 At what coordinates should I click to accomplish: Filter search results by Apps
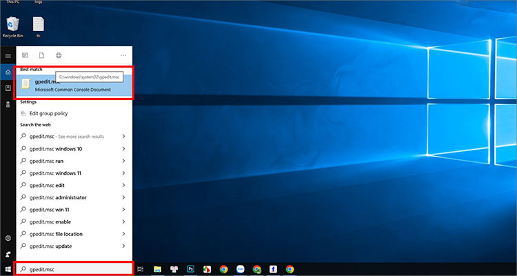pos(25,55)
